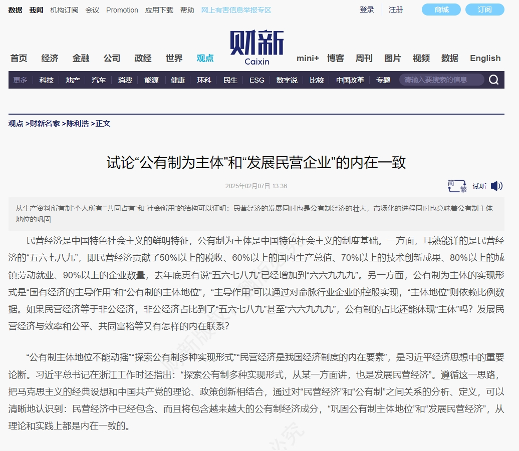Click the 注册 registration link
The width and height of the screenshot is (519, 451).
tap(396, 10)
